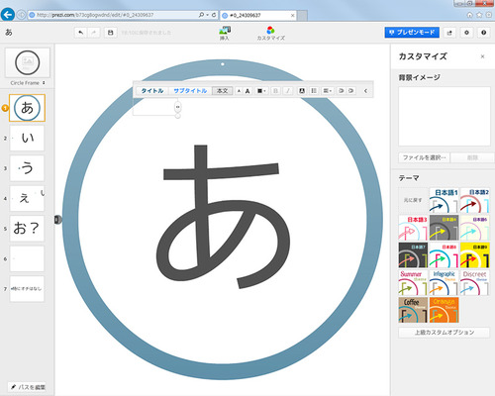Click the ファイルを選択 button
Viewport: 495px width, 396px height.
[x=425, y=157]
